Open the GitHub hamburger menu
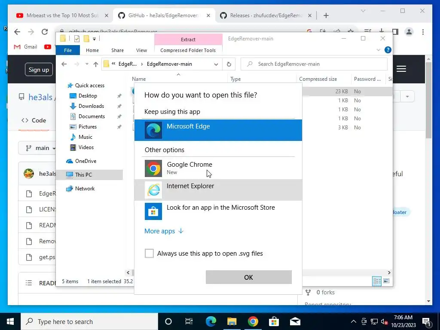Viewport: 440px width, 330px height. point(401,69)
